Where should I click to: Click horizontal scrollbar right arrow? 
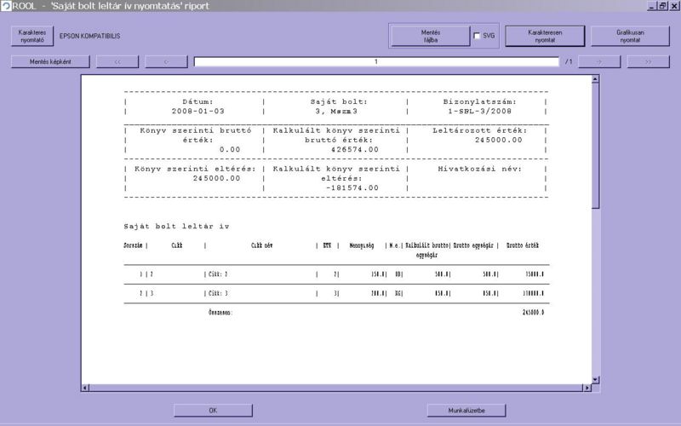[586, 389]
